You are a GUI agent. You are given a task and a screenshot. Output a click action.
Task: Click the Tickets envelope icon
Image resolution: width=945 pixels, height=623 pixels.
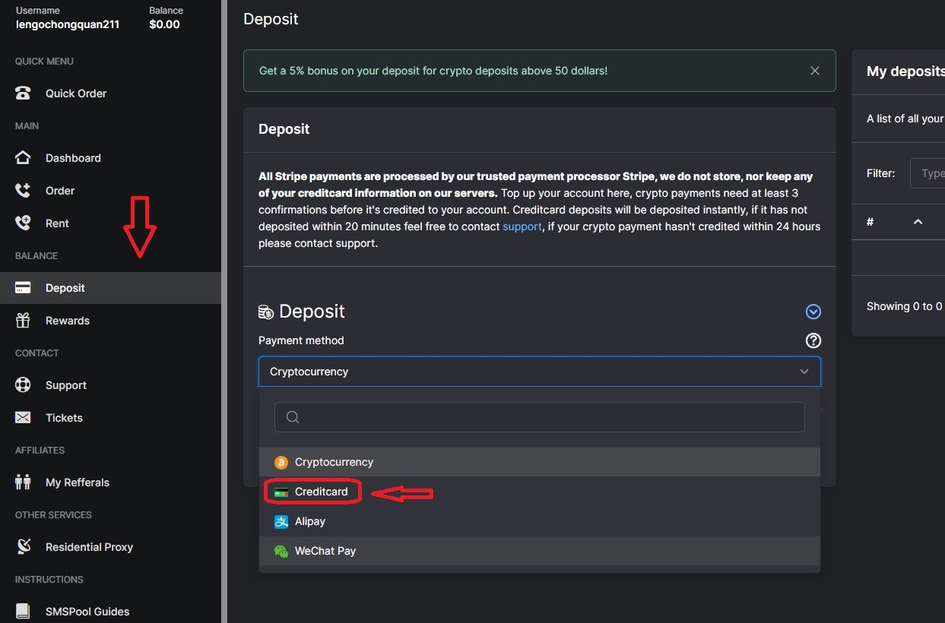tap(23, 418)
